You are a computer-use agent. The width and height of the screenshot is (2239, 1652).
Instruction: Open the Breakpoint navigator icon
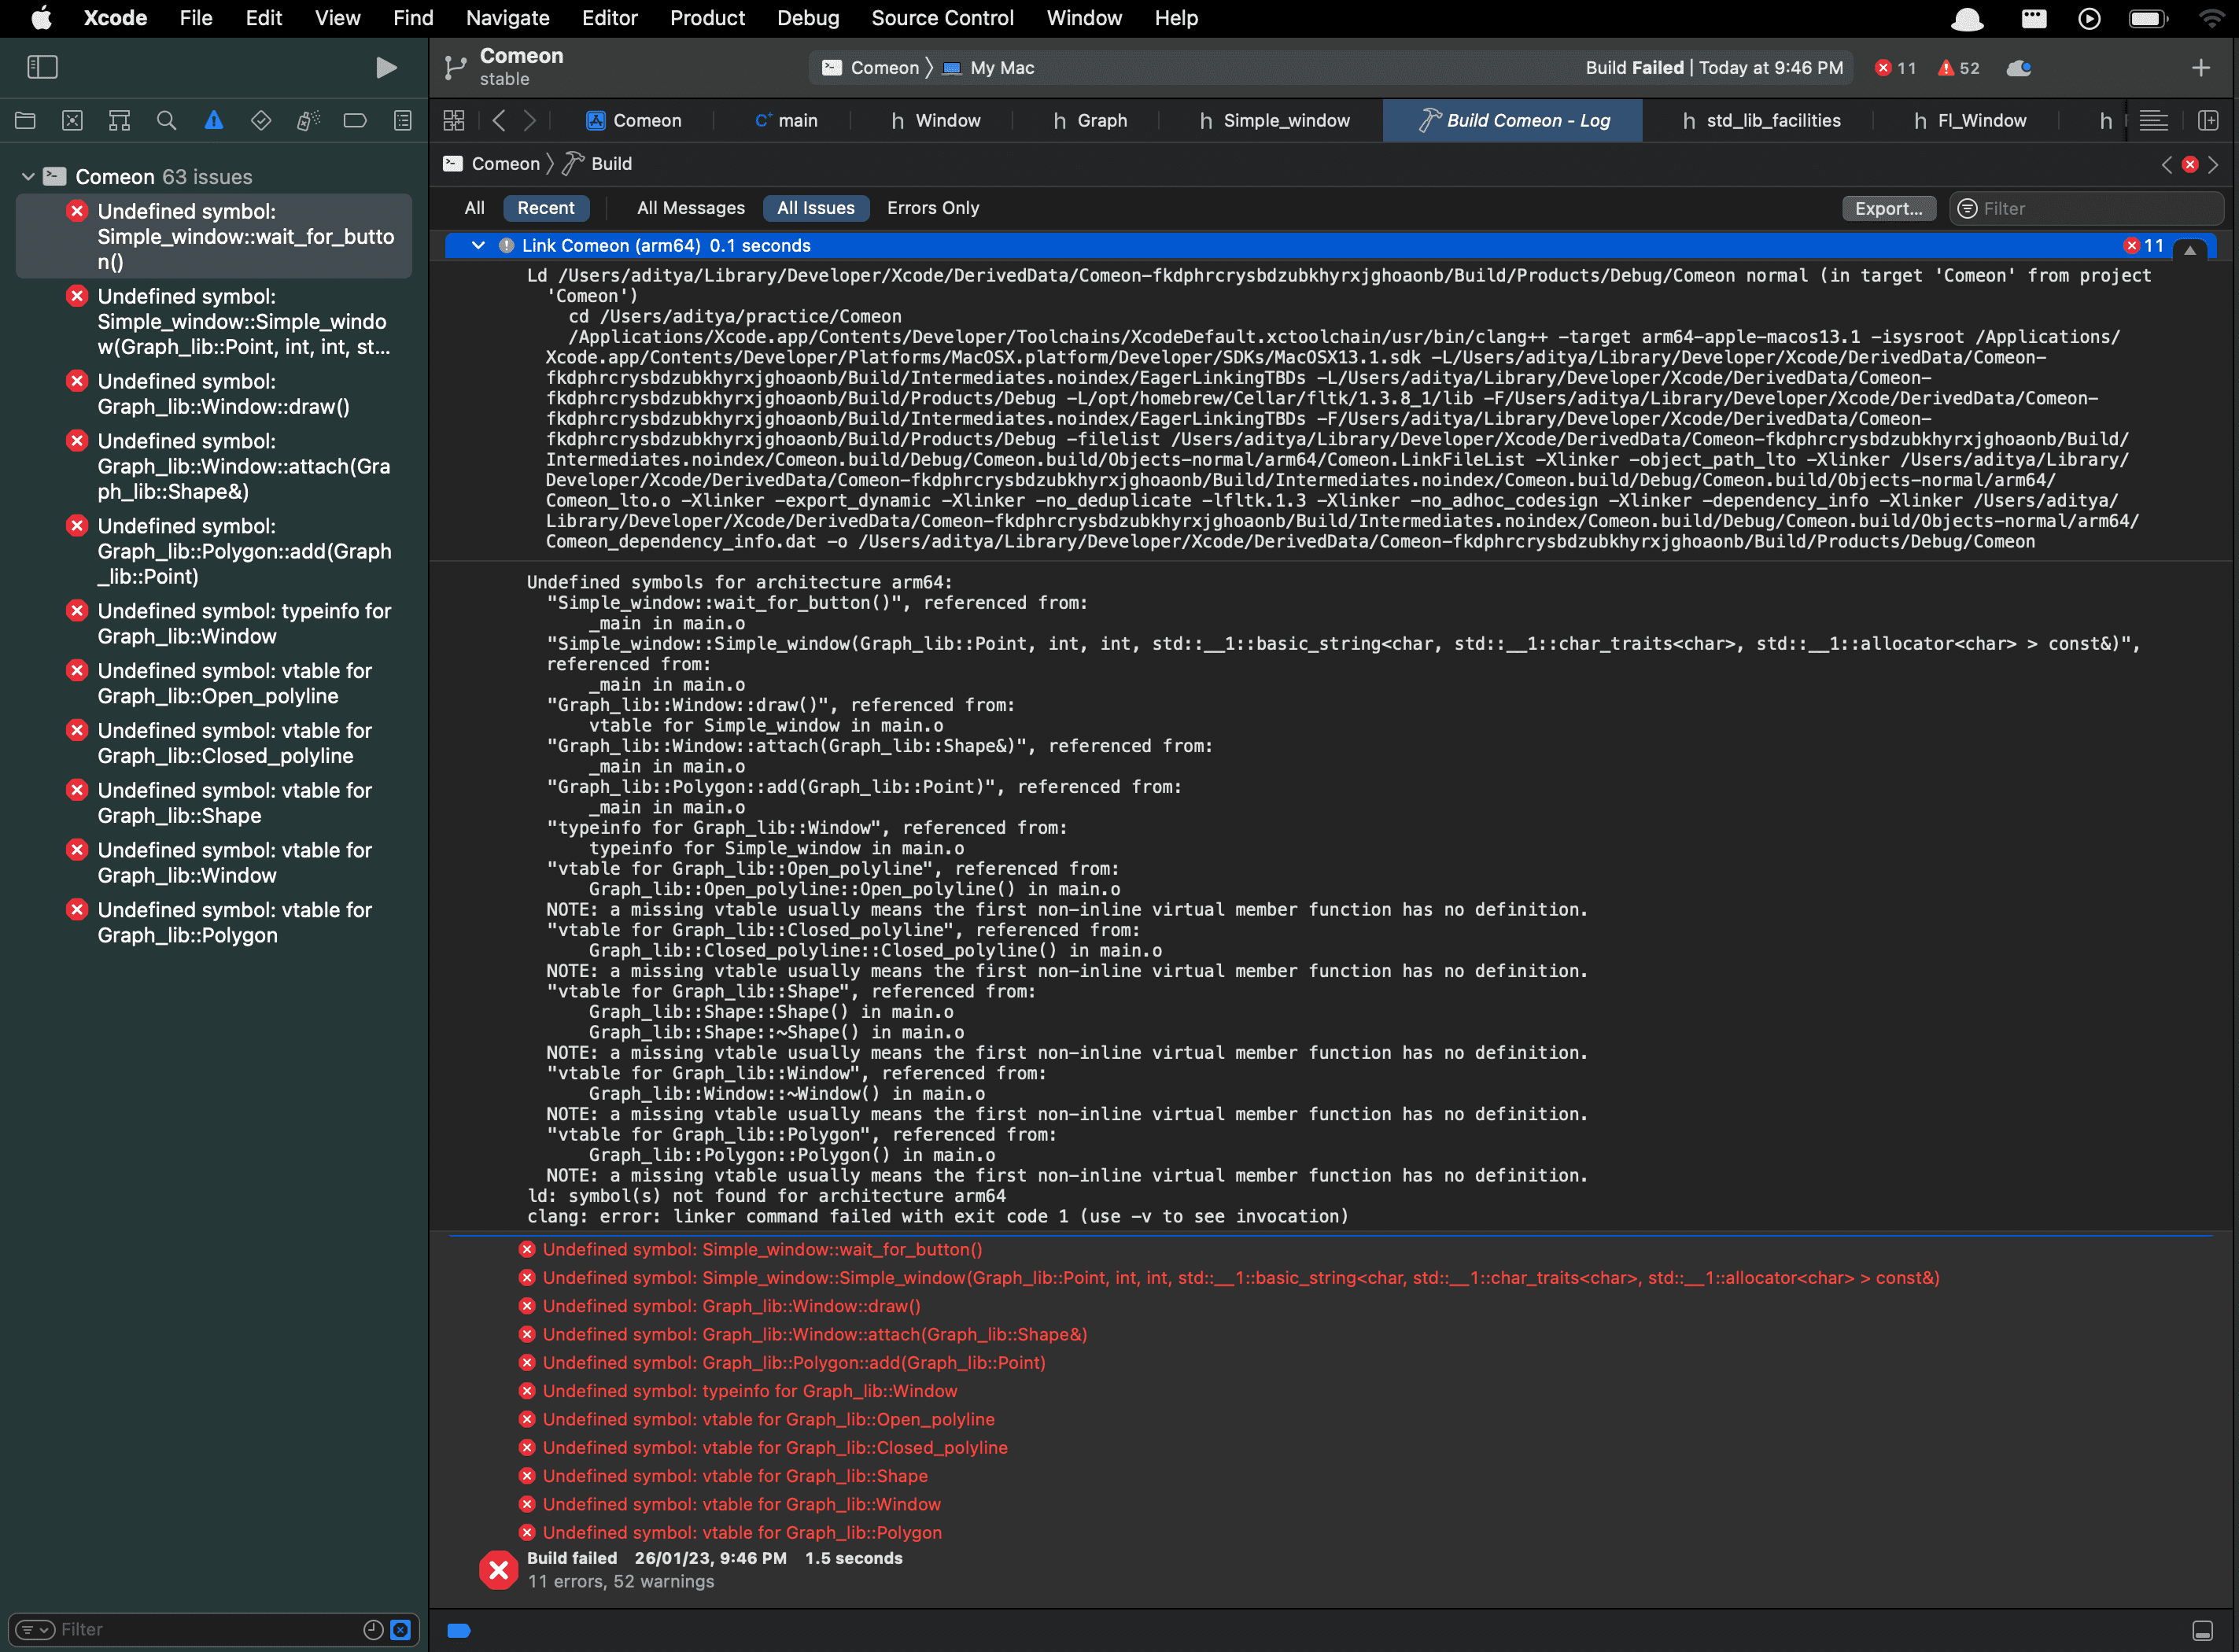(x=355, y=121)
